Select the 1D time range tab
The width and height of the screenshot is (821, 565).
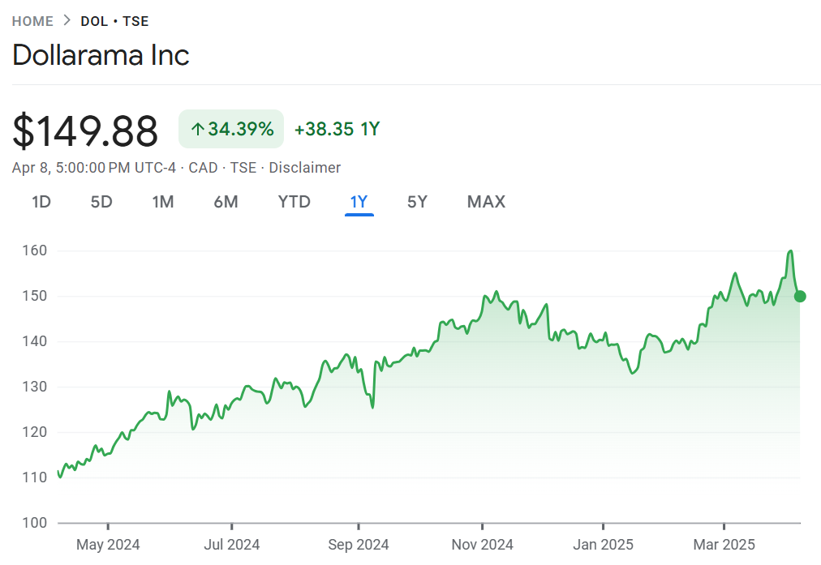41,202
